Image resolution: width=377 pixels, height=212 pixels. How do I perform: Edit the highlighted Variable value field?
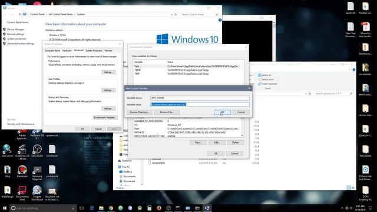pyautogui.click(x=200, y=104)
